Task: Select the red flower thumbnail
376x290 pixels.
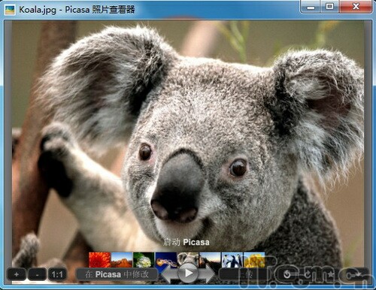Action: [99, 260]
